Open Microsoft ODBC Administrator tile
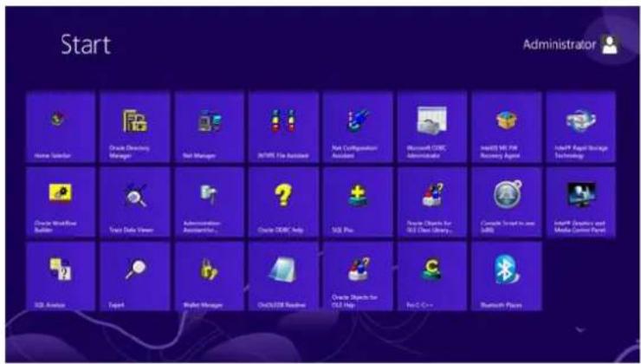 pos(432,127)
